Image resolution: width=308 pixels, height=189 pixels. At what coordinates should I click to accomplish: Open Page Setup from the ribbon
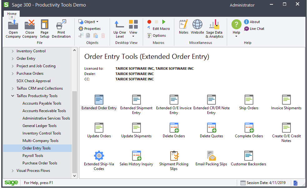point(45,29)
